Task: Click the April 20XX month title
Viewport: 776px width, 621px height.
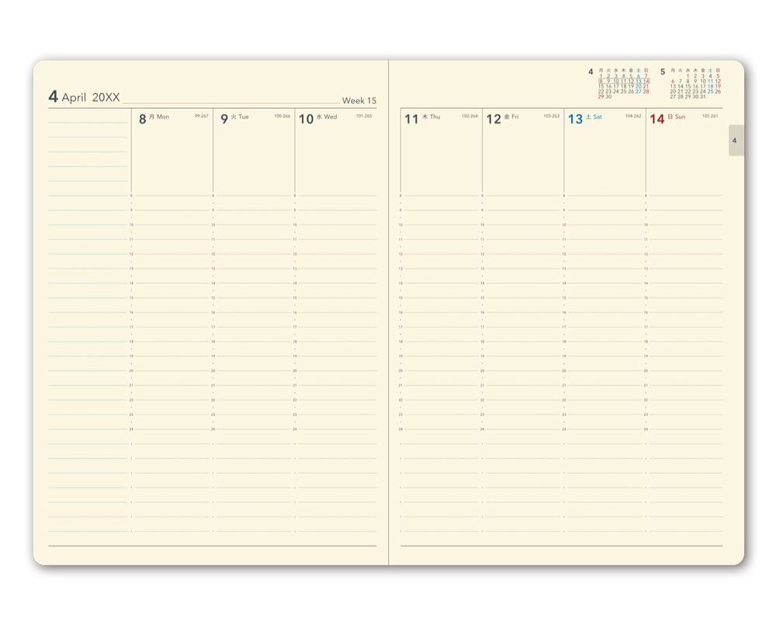Action: point(84,97)
